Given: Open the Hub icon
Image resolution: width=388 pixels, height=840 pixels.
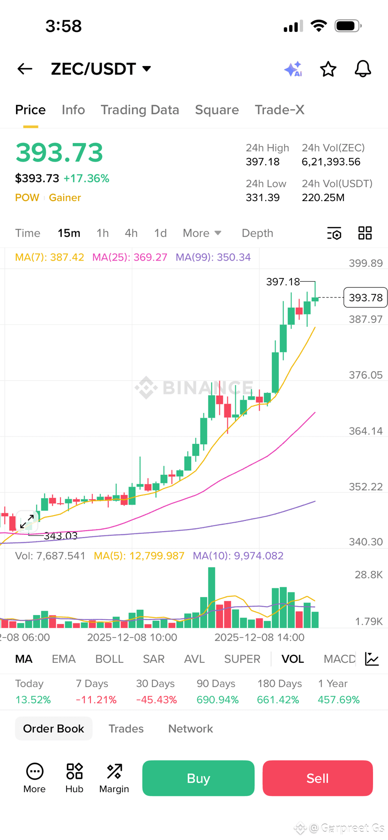Looking at the screenshot, I should point(75,778).
